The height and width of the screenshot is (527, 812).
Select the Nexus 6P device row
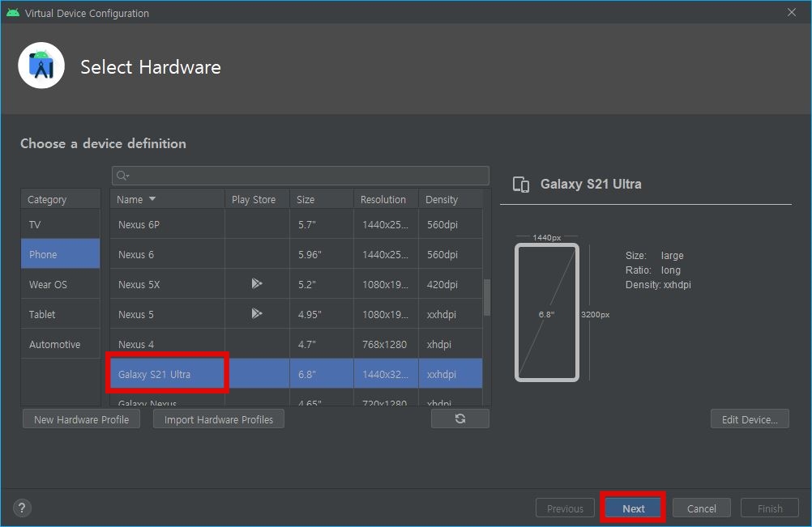coord(297,224)
